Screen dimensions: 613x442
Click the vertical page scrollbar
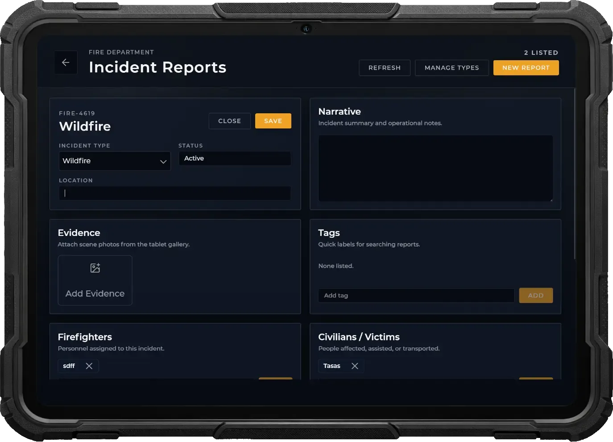[575, 174]
